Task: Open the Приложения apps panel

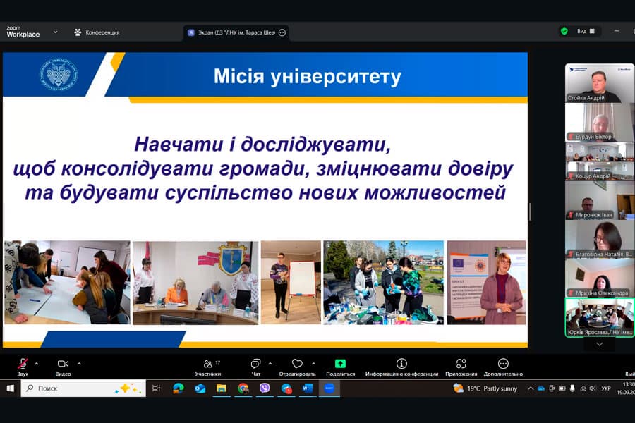Action: coord(459,364)
